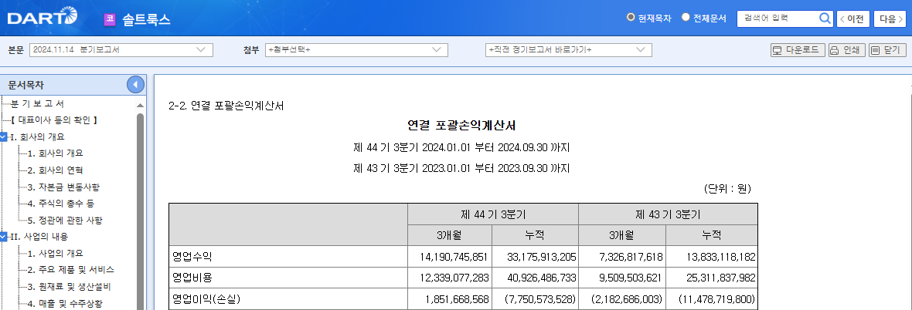Image resolution: width=912 pixels, height=310 pixels.
Task: Click value (11,478,719,800)
Action: 716,299
